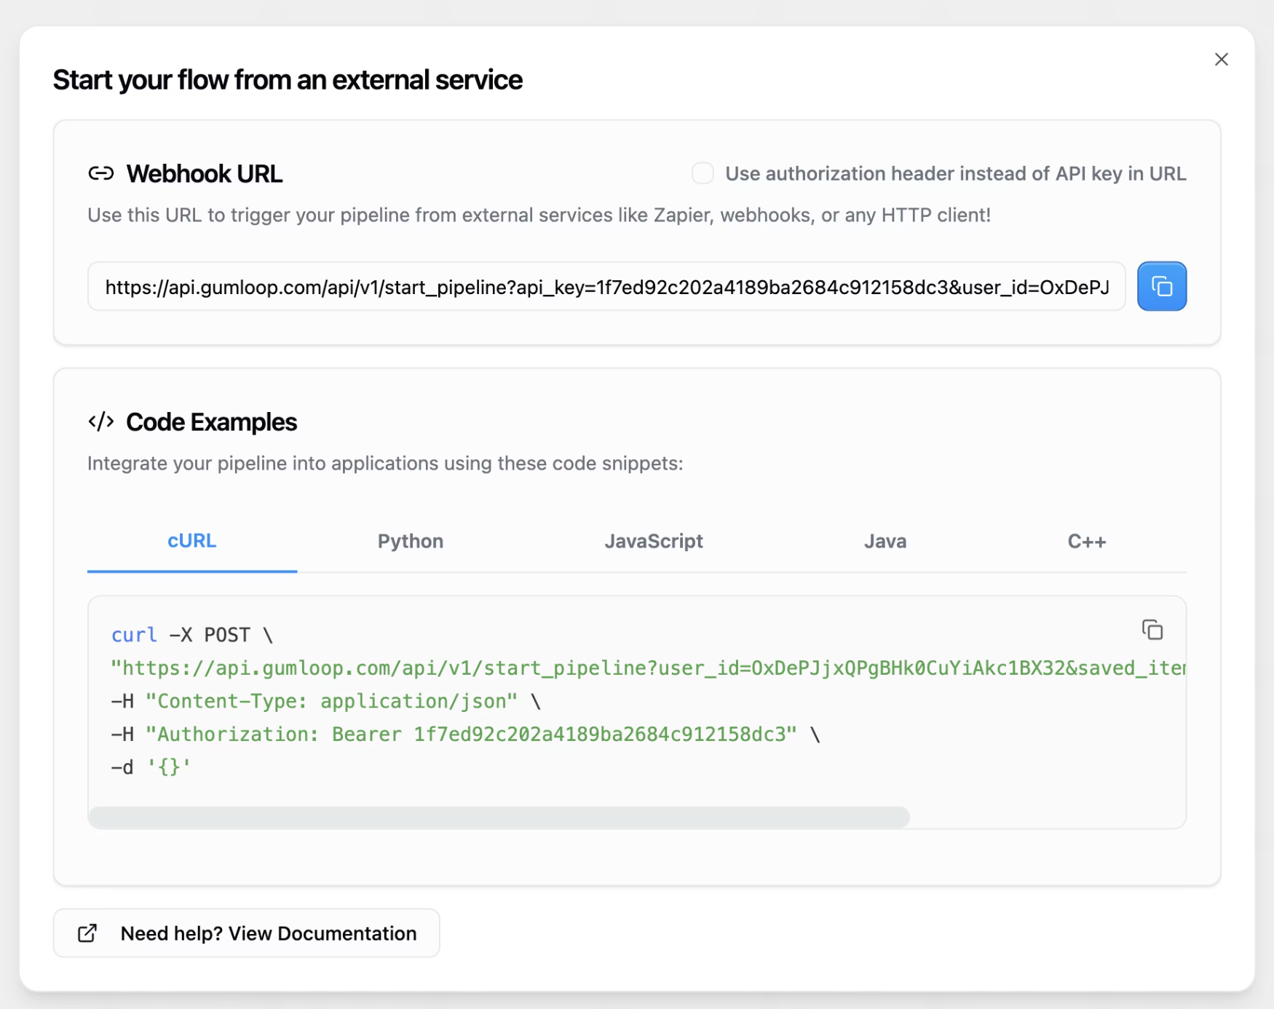Click the horizontal scrollbar under the code
Image resolution: width=1274 pixels, height=1009 pixels.
(499, 818)
